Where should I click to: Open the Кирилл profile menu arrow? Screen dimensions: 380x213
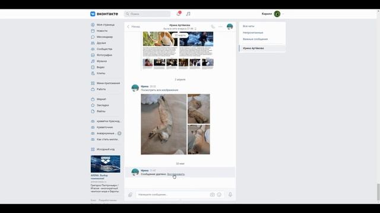point(283,14)
